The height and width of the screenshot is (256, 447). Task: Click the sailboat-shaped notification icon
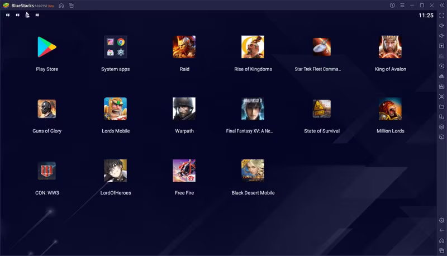pyautogui.click(x=27, y=15)
